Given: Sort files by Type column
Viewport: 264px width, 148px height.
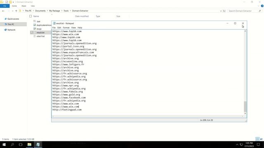Looking at the screenshot, I should pyautogui.click(x=98, y=16).
